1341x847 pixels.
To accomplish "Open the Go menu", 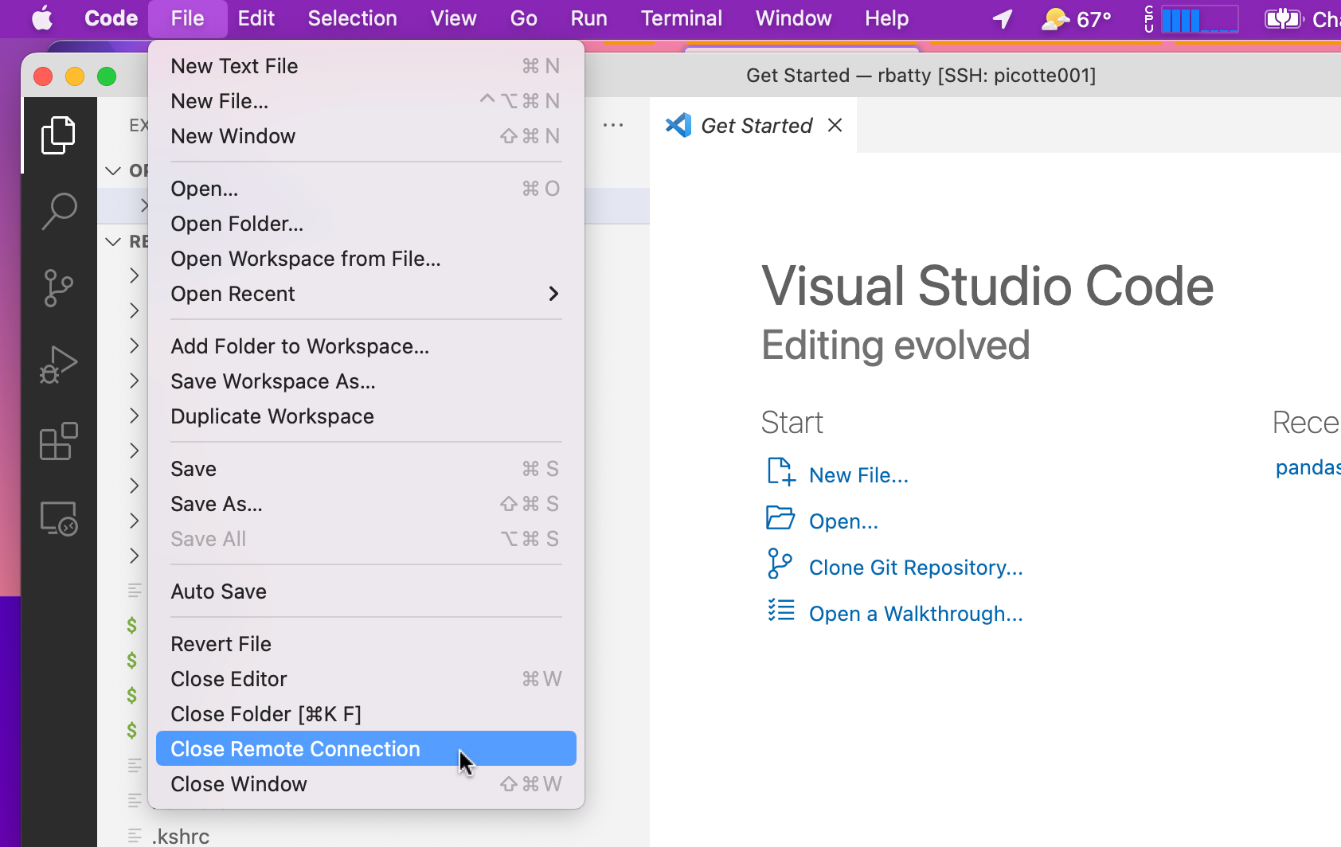I will pyautogui.click(x=523, y=18).
